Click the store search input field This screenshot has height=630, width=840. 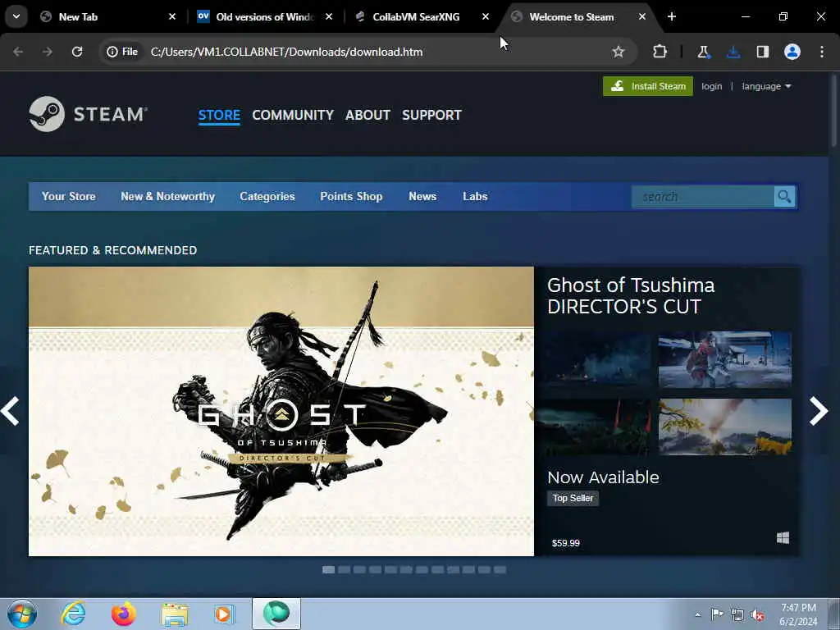click(x=703, y=197)
